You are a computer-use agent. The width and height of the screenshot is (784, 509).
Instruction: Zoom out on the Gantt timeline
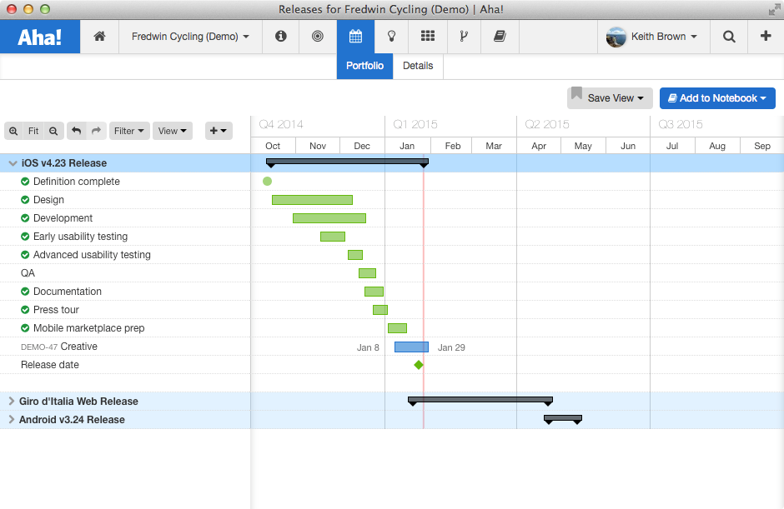point(53,131)
